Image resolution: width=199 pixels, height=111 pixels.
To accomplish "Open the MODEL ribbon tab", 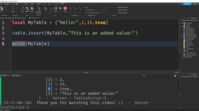I will [32, 4].
